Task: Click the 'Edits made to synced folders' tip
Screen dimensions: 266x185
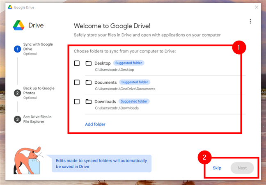Action: [101, 164]
